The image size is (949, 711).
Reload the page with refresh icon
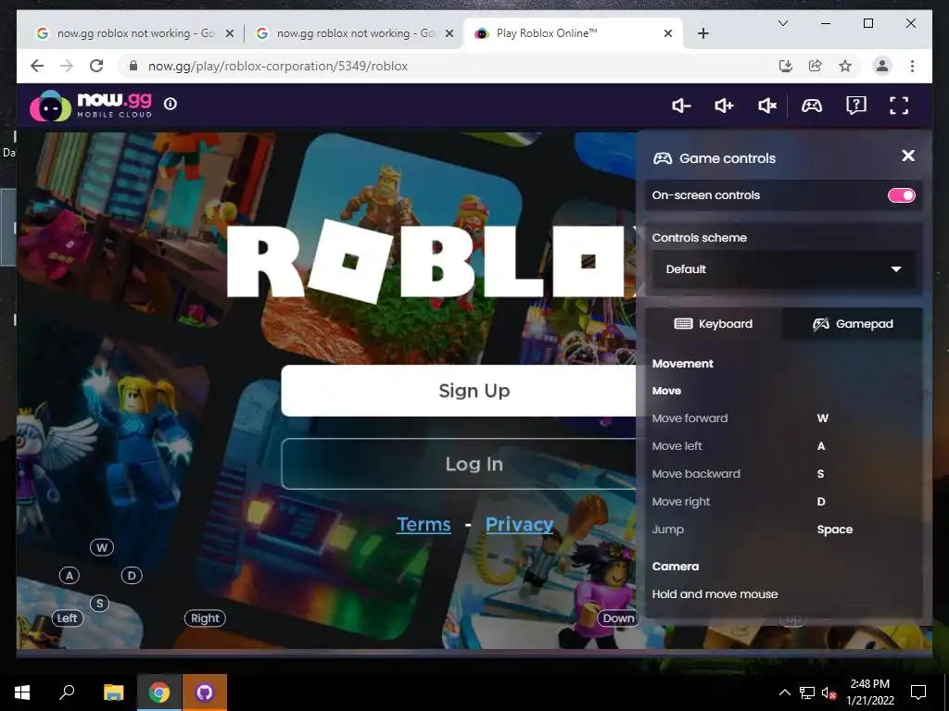(96, 66)
